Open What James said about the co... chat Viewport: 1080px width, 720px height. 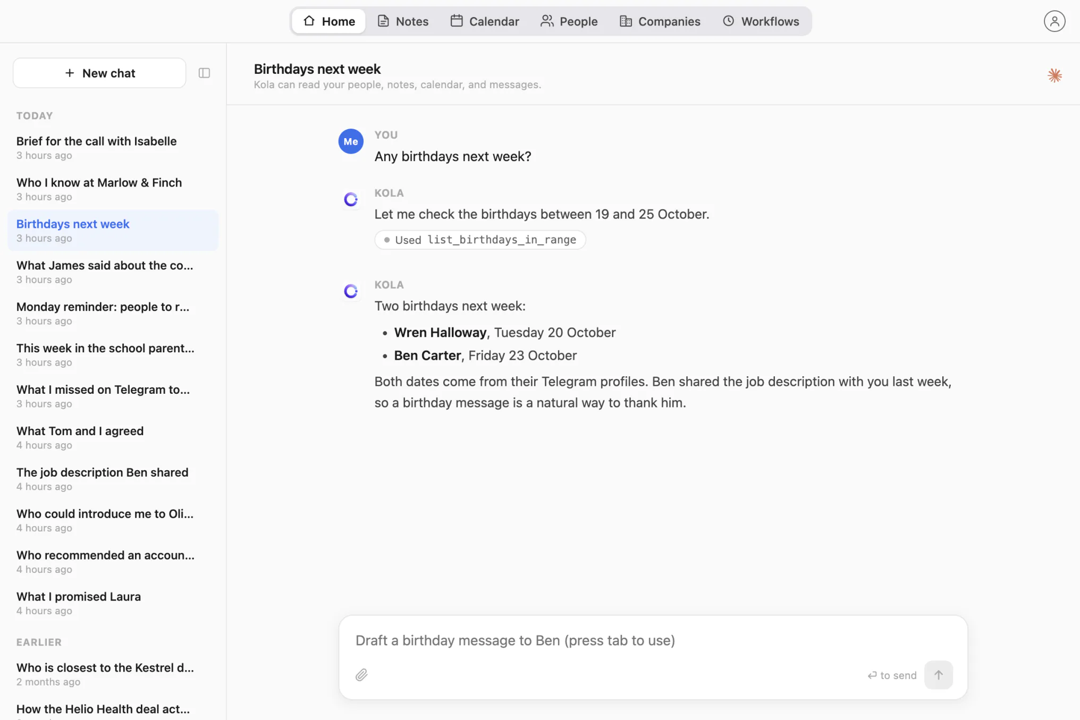113,272
